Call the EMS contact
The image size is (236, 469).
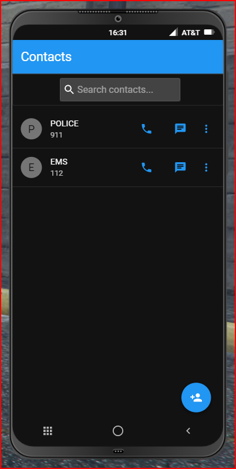click(146, 168)
